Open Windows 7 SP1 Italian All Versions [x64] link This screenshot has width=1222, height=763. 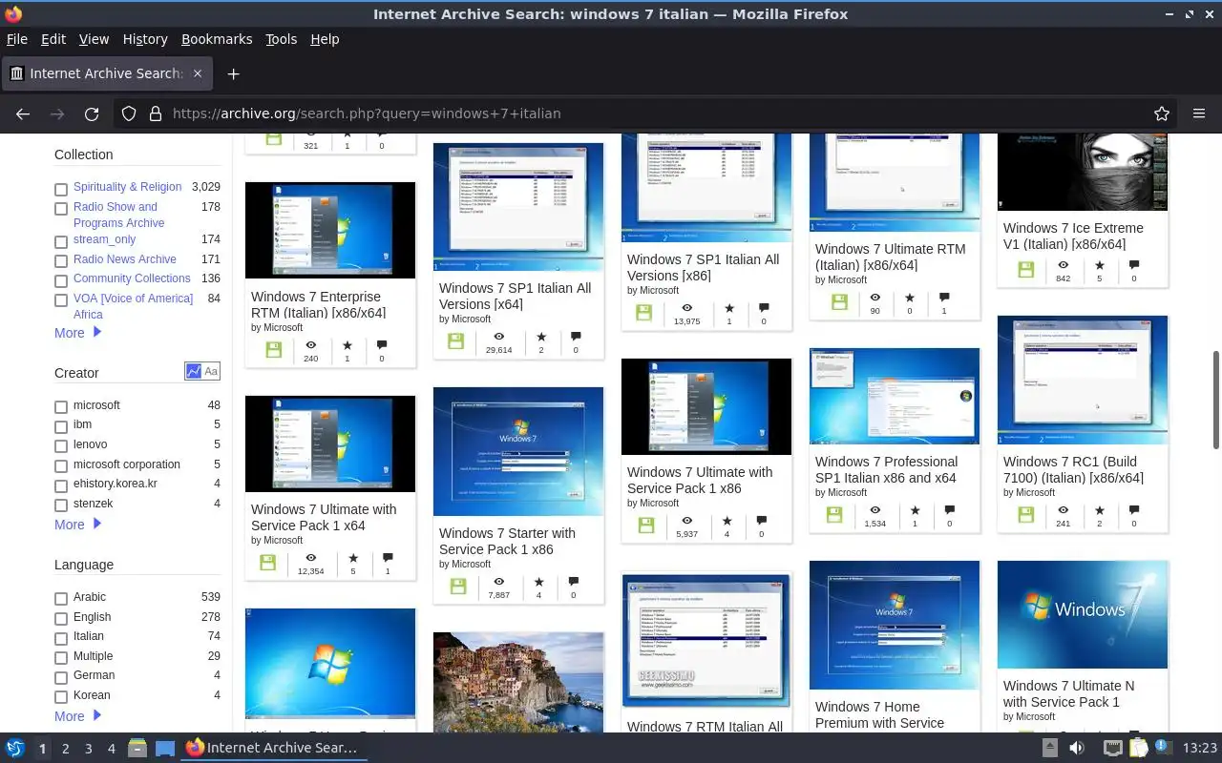(515, 296)
